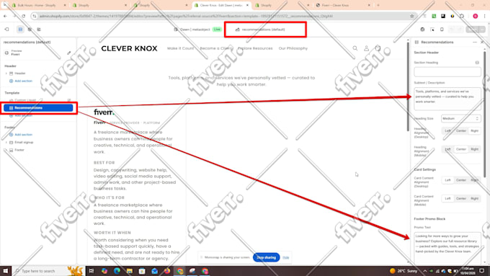Open Task View on the taskbar
This screenshot has width=490, height=276.
pyautogui.click(x=92, y=271)
